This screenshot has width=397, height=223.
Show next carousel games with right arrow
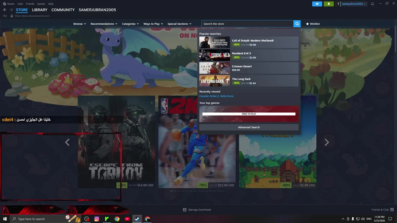click(x=327, y=142)
